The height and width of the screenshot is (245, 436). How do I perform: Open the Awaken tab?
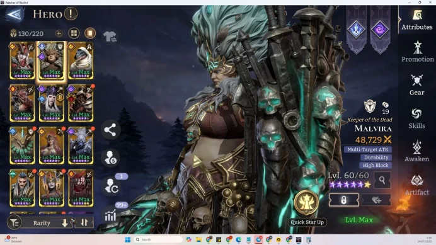(416, 152)
